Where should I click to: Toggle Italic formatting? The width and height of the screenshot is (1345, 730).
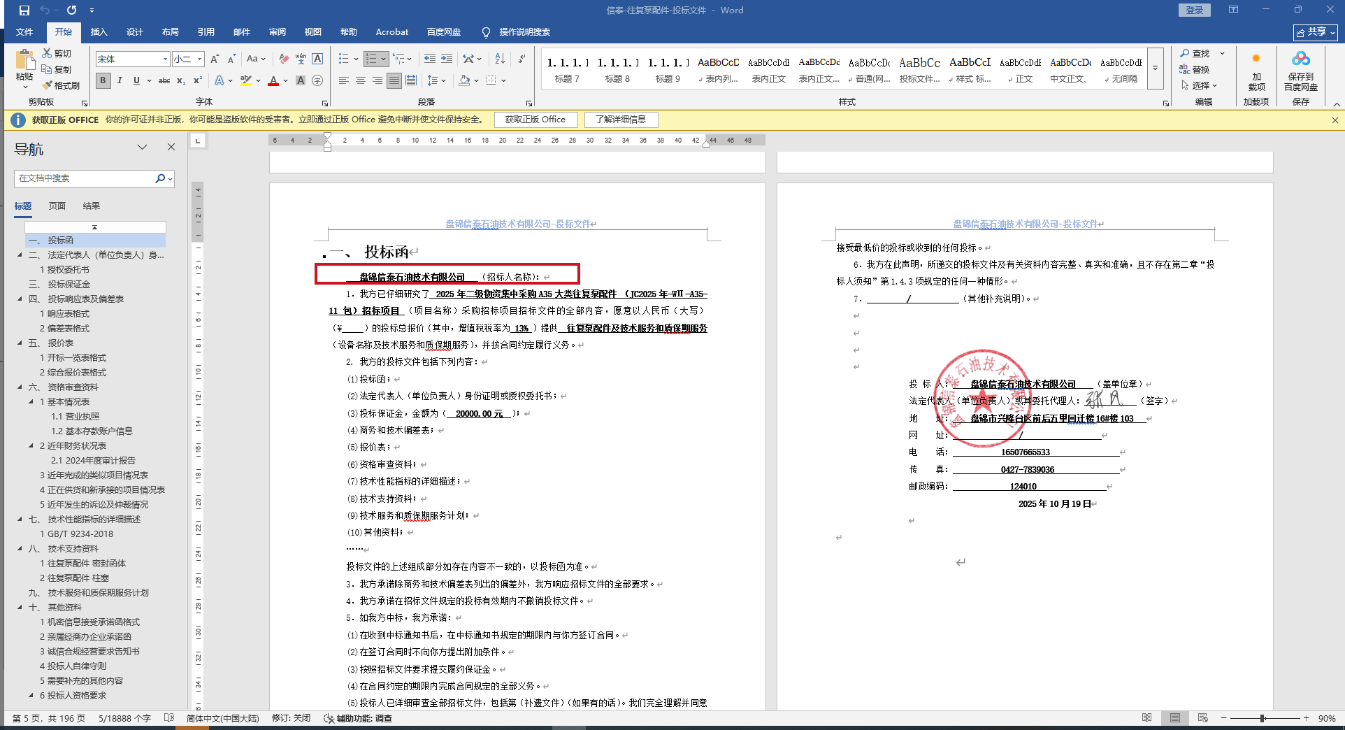(120, 80)
